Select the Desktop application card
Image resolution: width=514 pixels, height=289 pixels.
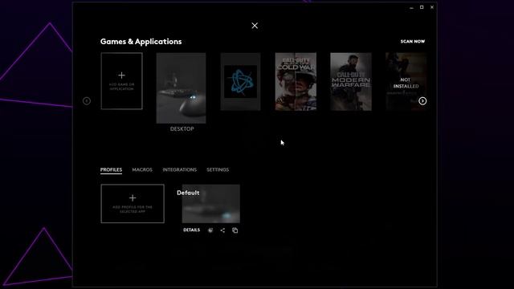pos(181,88)
